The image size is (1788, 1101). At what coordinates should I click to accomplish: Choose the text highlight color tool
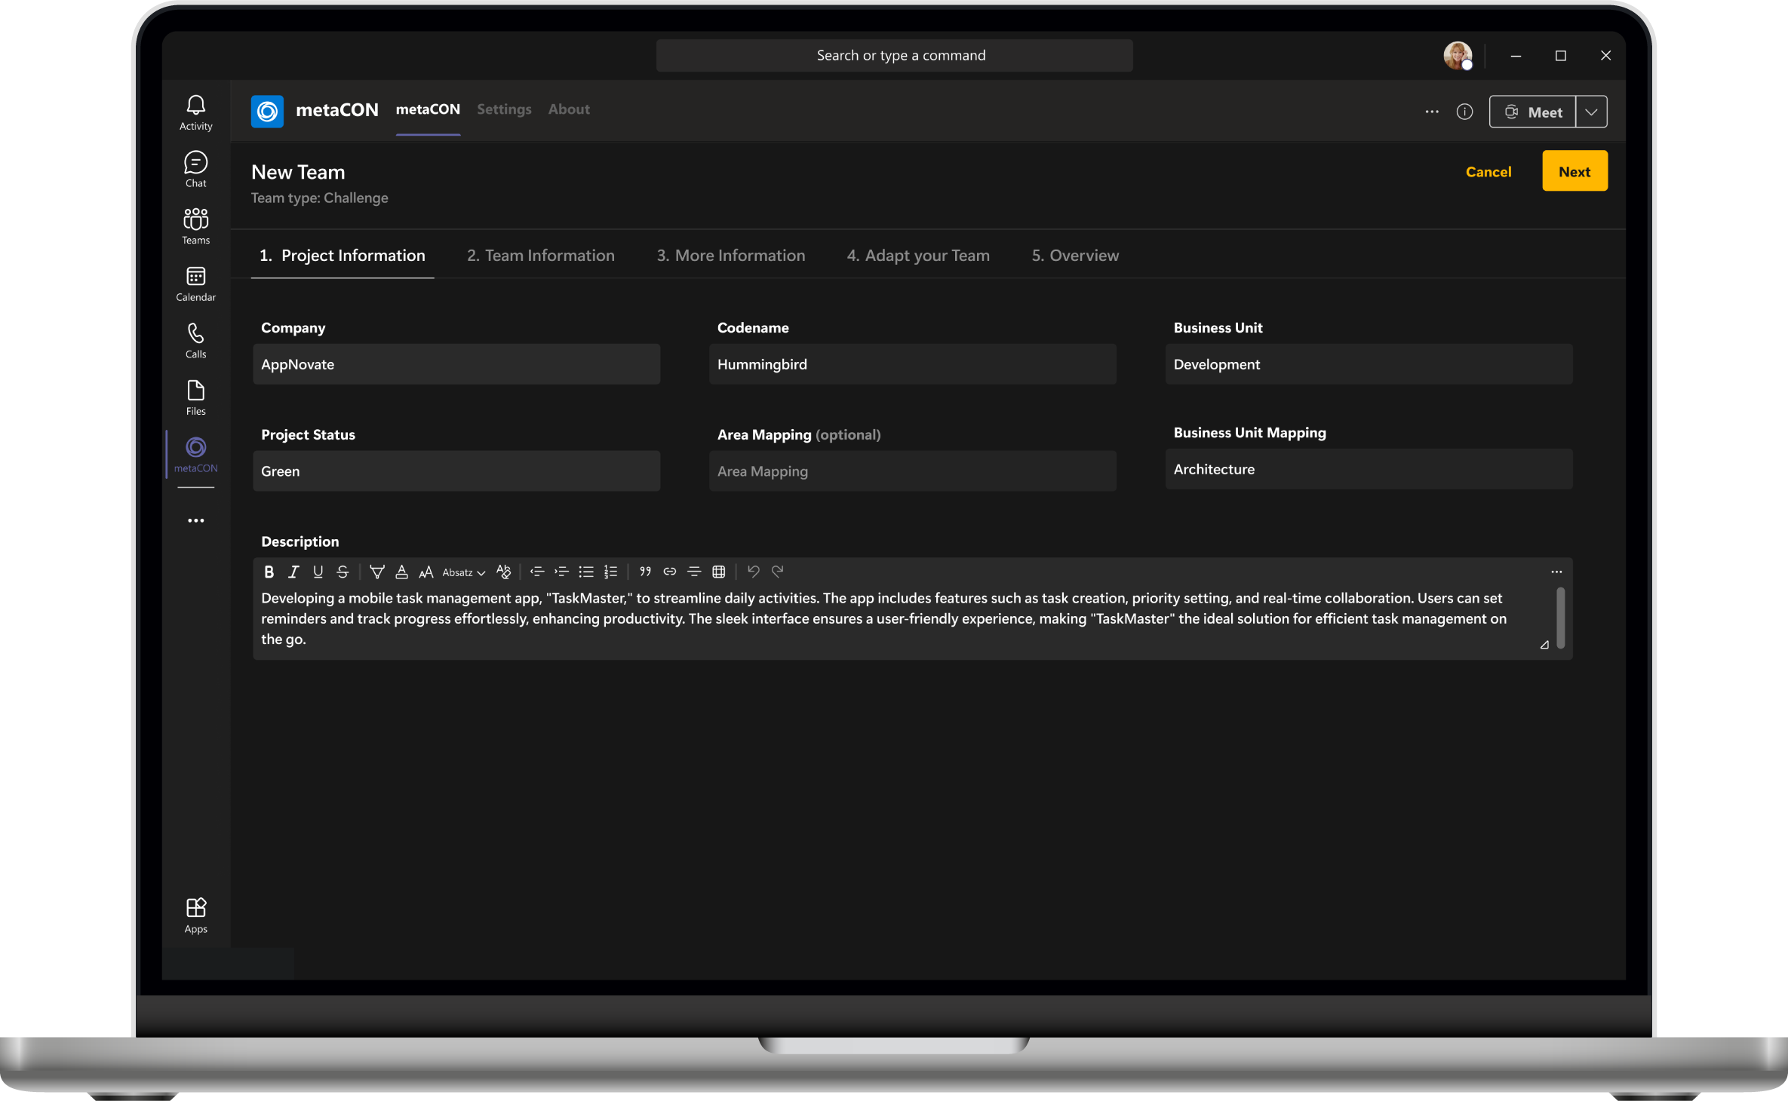377,572
